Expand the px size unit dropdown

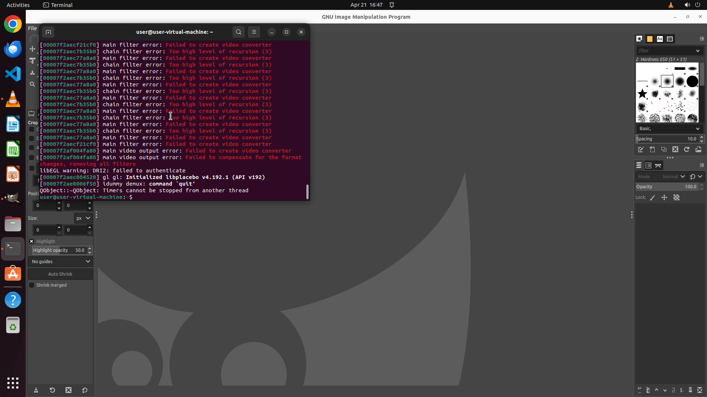point(83,218)
